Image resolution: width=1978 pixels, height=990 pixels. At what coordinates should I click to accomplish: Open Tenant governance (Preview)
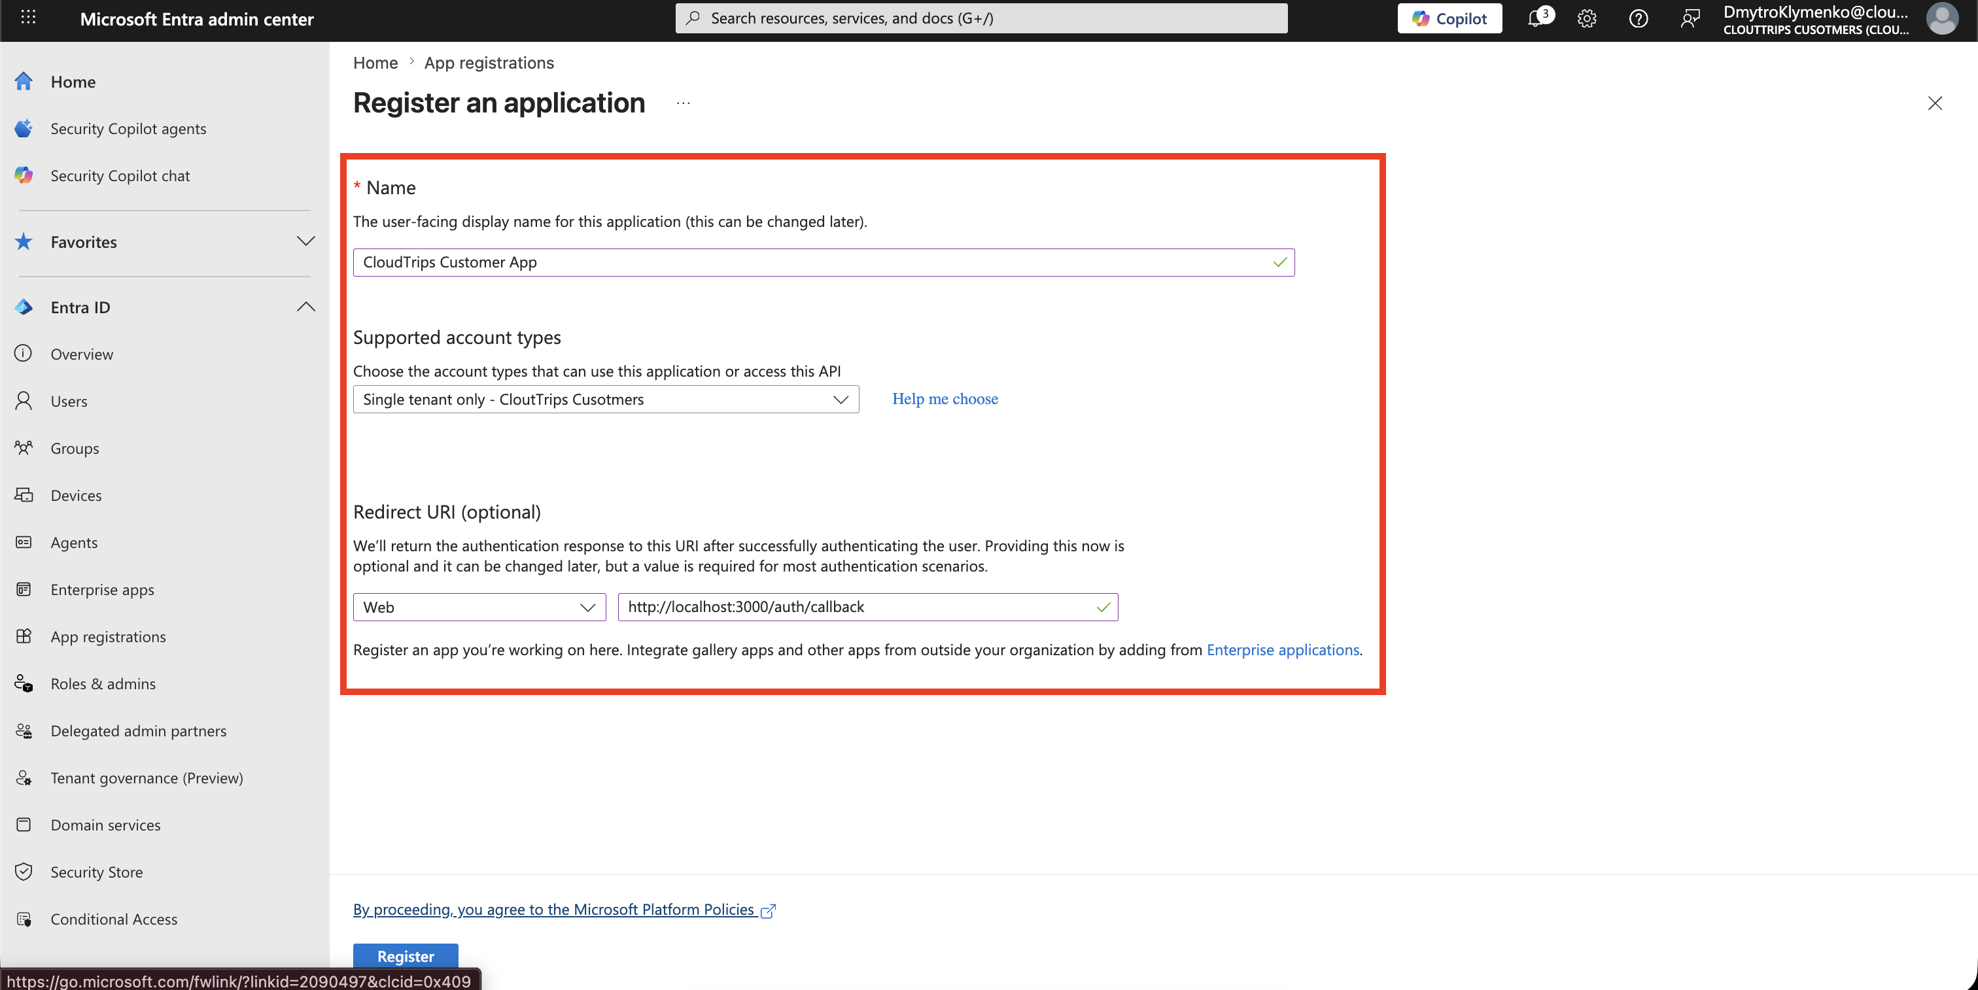point(147,777)
